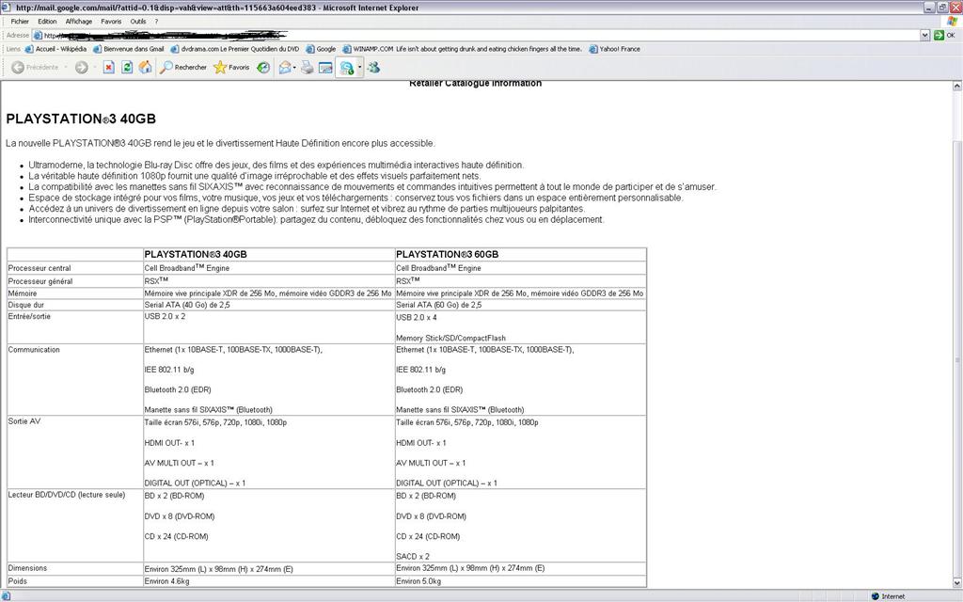Click the SACD x 2 text

413,557
